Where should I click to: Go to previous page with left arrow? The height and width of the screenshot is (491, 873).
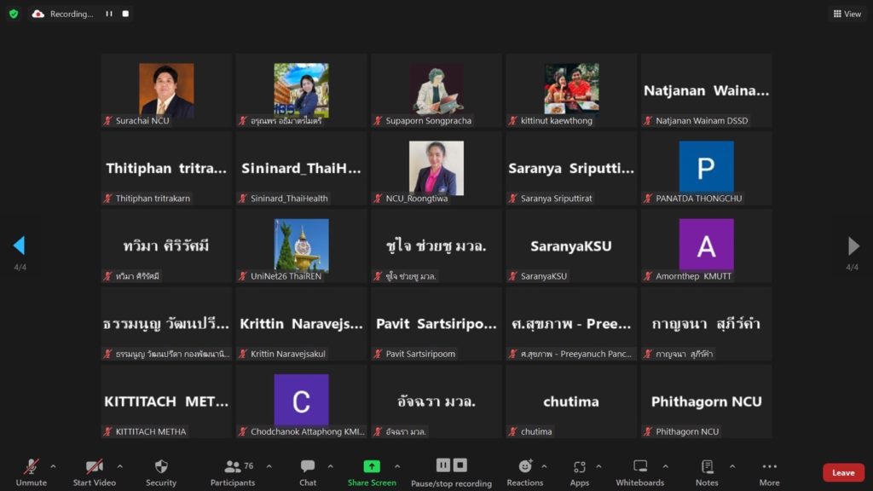tap(19, 246)
